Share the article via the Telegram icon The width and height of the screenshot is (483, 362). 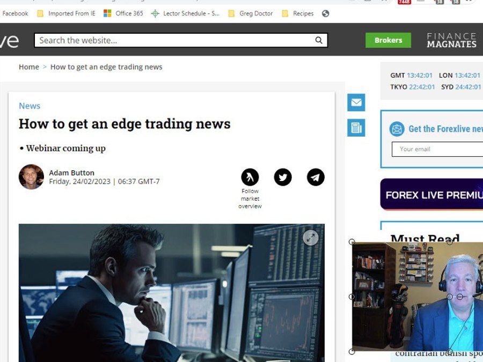tap(316, 177)
